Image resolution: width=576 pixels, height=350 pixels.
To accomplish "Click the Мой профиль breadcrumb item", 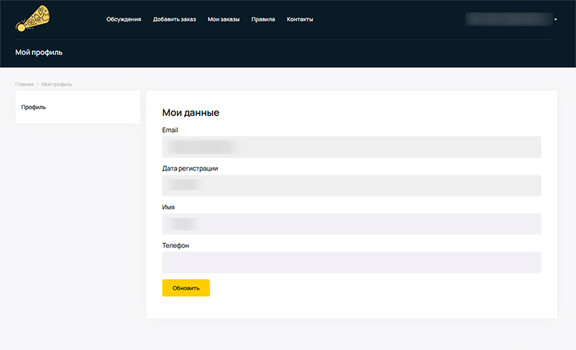I will point(57,84).
